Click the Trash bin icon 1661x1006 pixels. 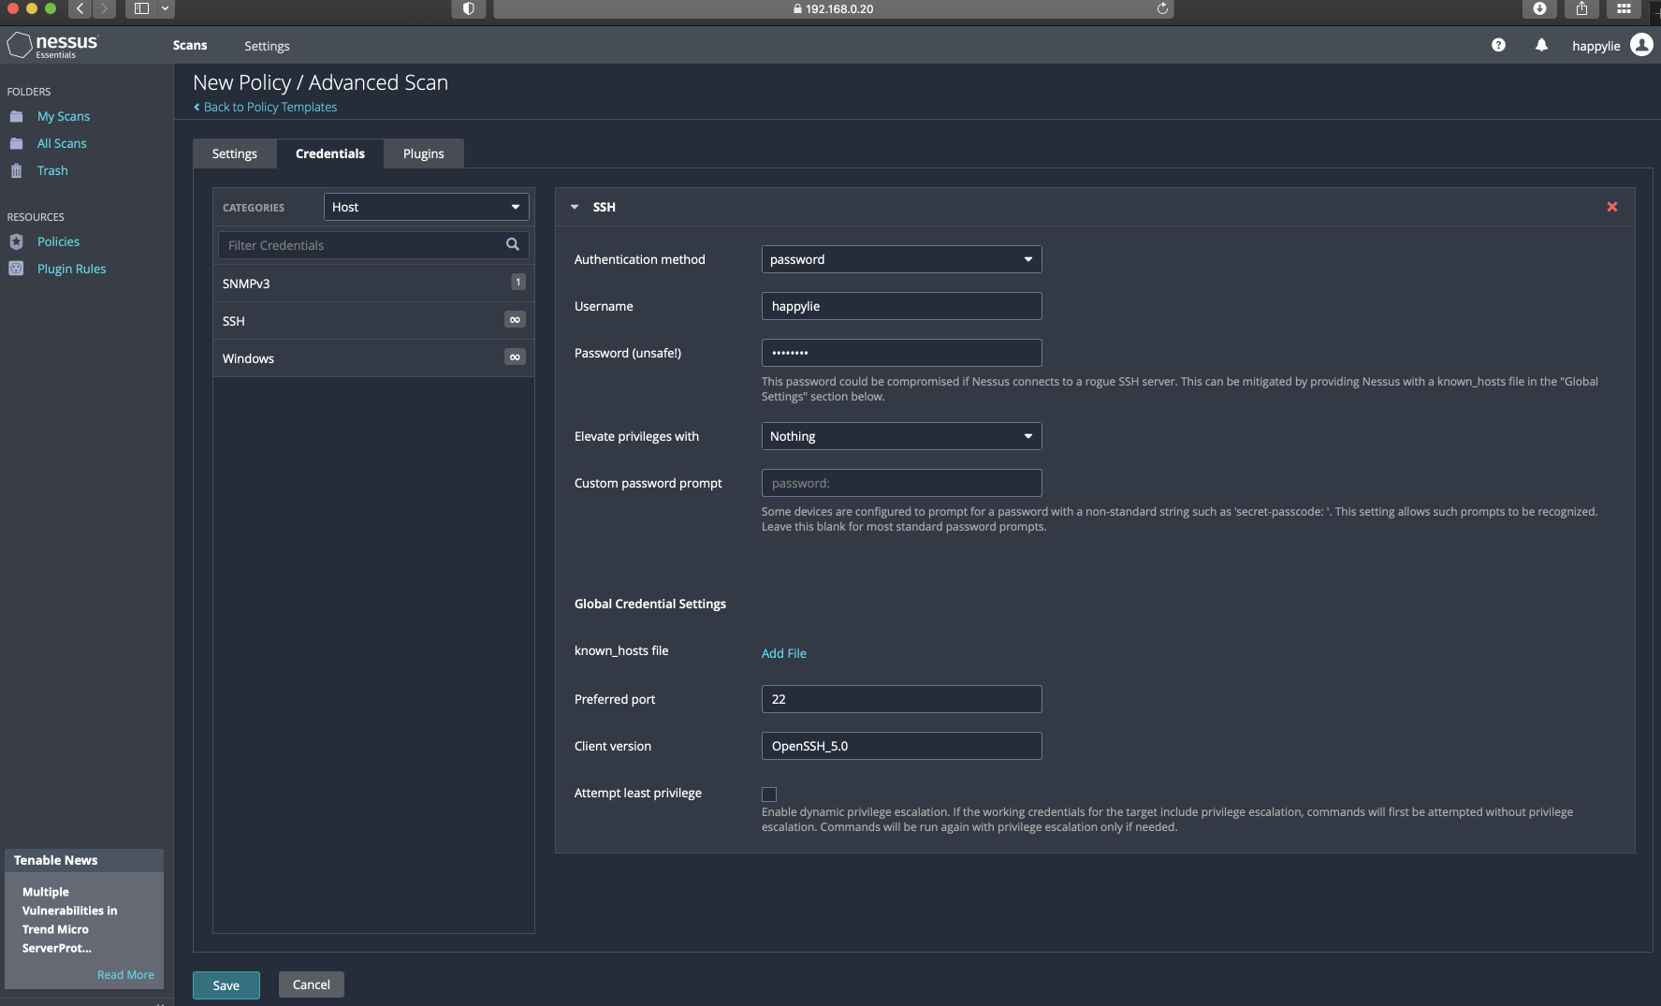tap(16, 170)
